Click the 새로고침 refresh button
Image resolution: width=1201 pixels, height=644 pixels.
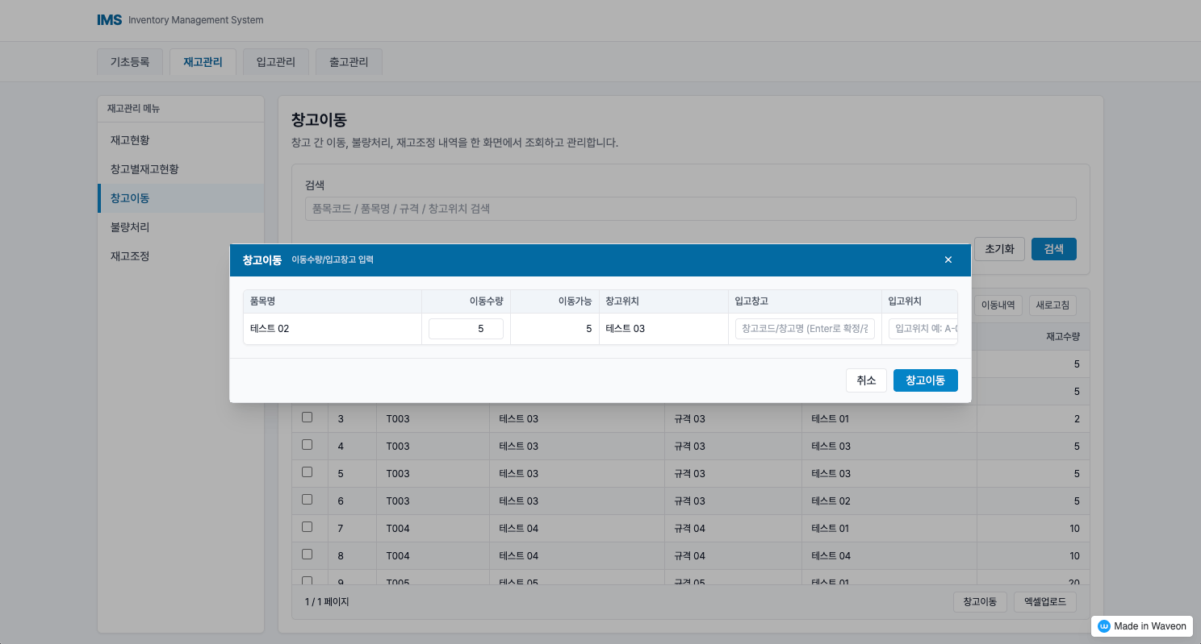1052,305
